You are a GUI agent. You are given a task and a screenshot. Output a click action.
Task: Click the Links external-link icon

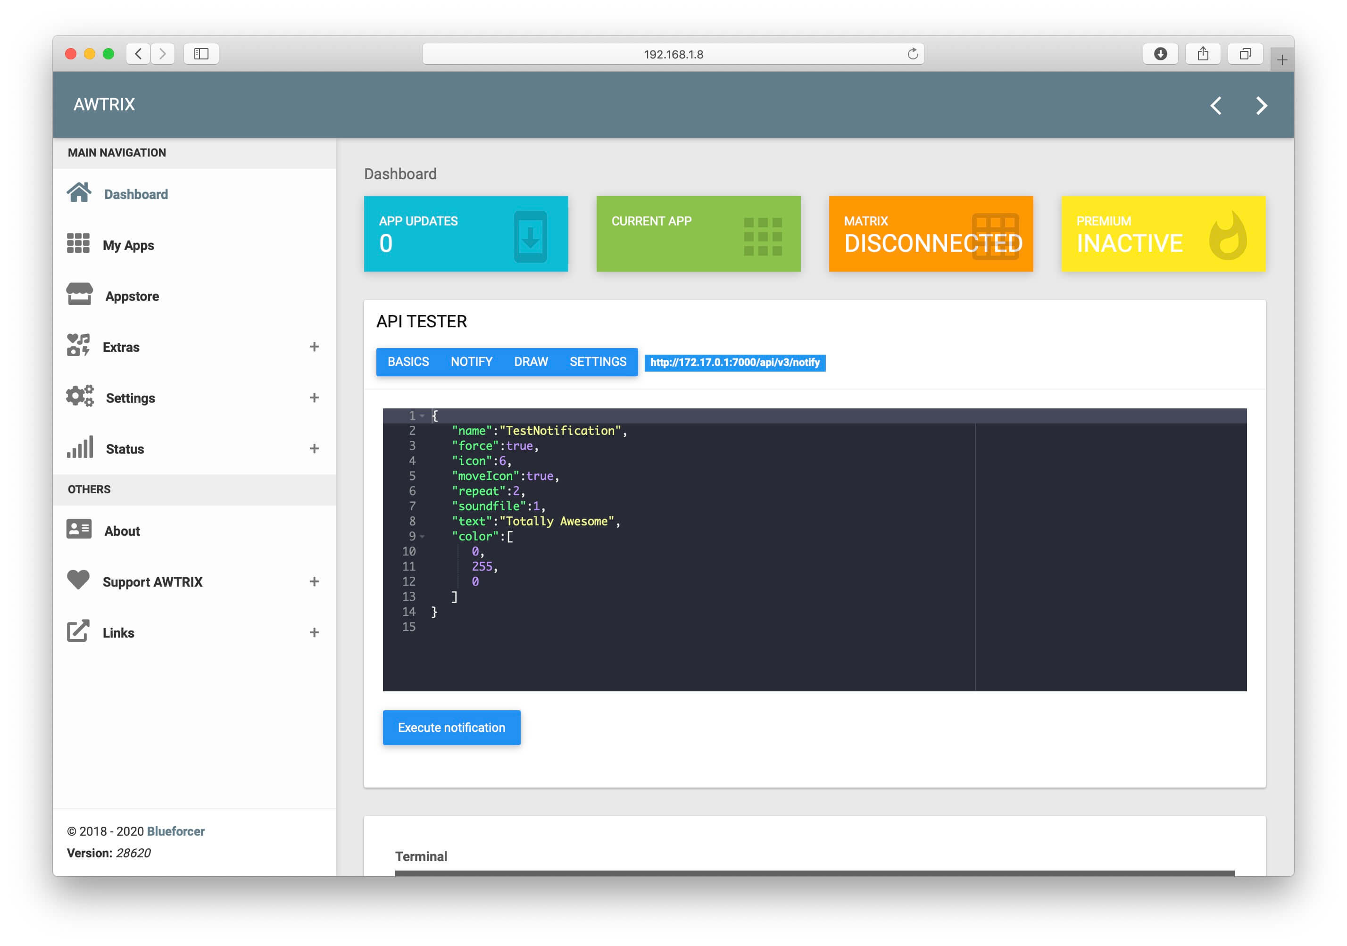pyautogui.click(x=78, y=631)
